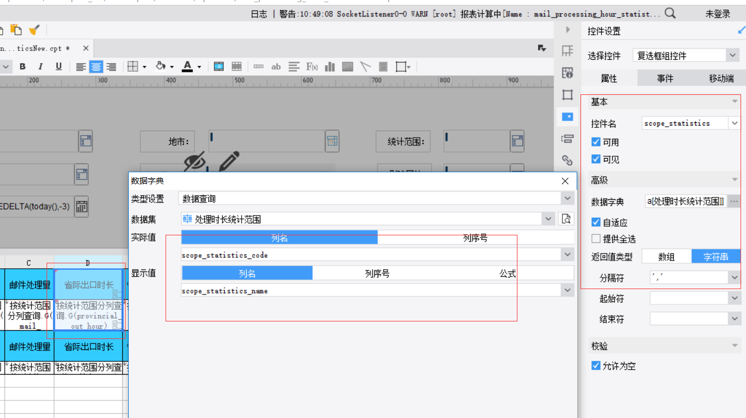Open the 数据集 处理时长统计范围 dropdown

click(549, 219)
